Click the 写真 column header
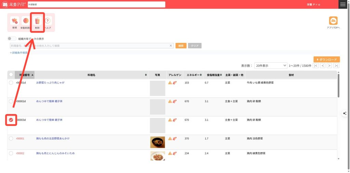Viewport: 350px width, 173px height. click(157, 75)
